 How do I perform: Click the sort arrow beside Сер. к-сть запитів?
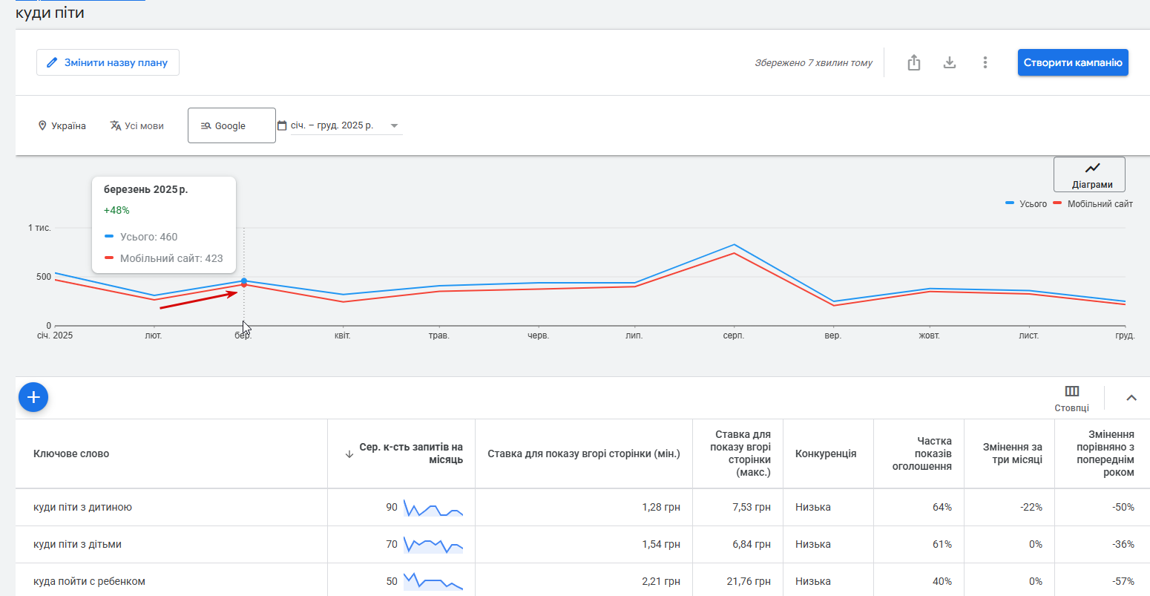349,454
